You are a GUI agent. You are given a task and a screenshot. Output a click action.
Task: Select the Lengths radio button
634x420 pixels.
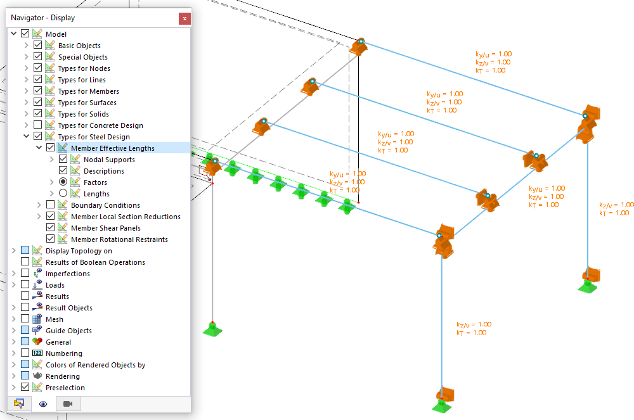tap(63, 194)
